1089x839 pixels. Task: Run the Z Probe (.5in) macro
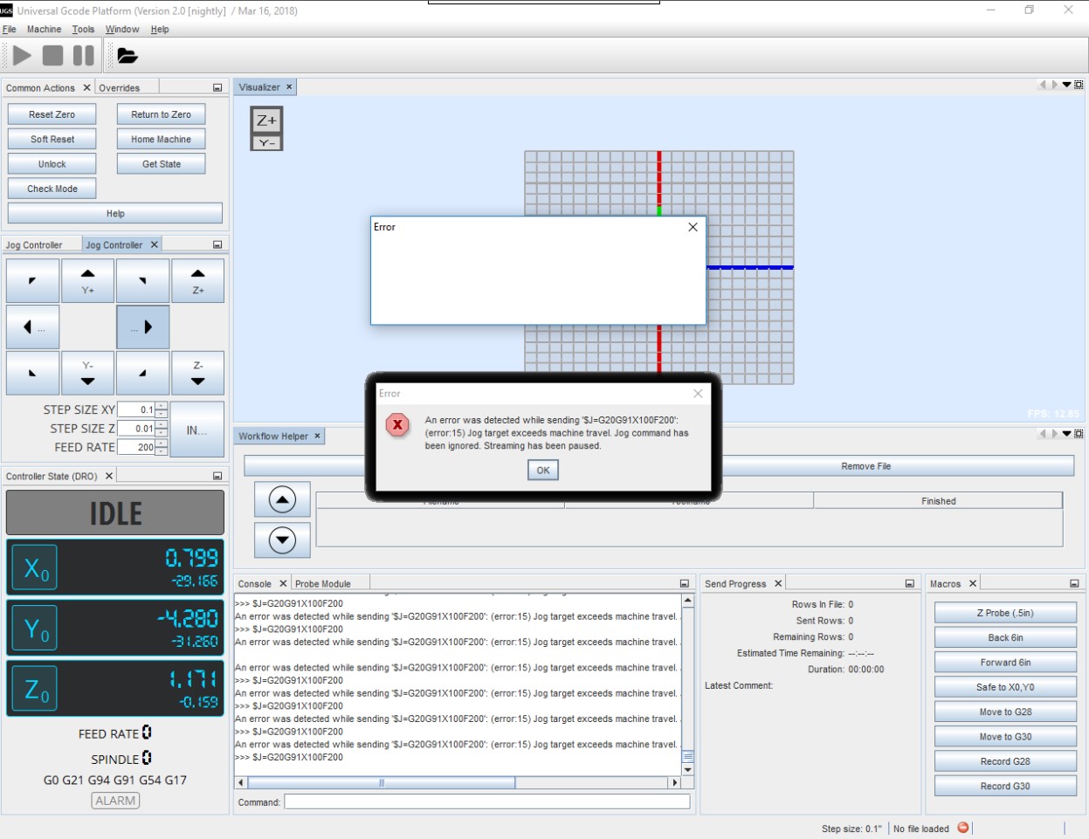(x=1005, y=612)
